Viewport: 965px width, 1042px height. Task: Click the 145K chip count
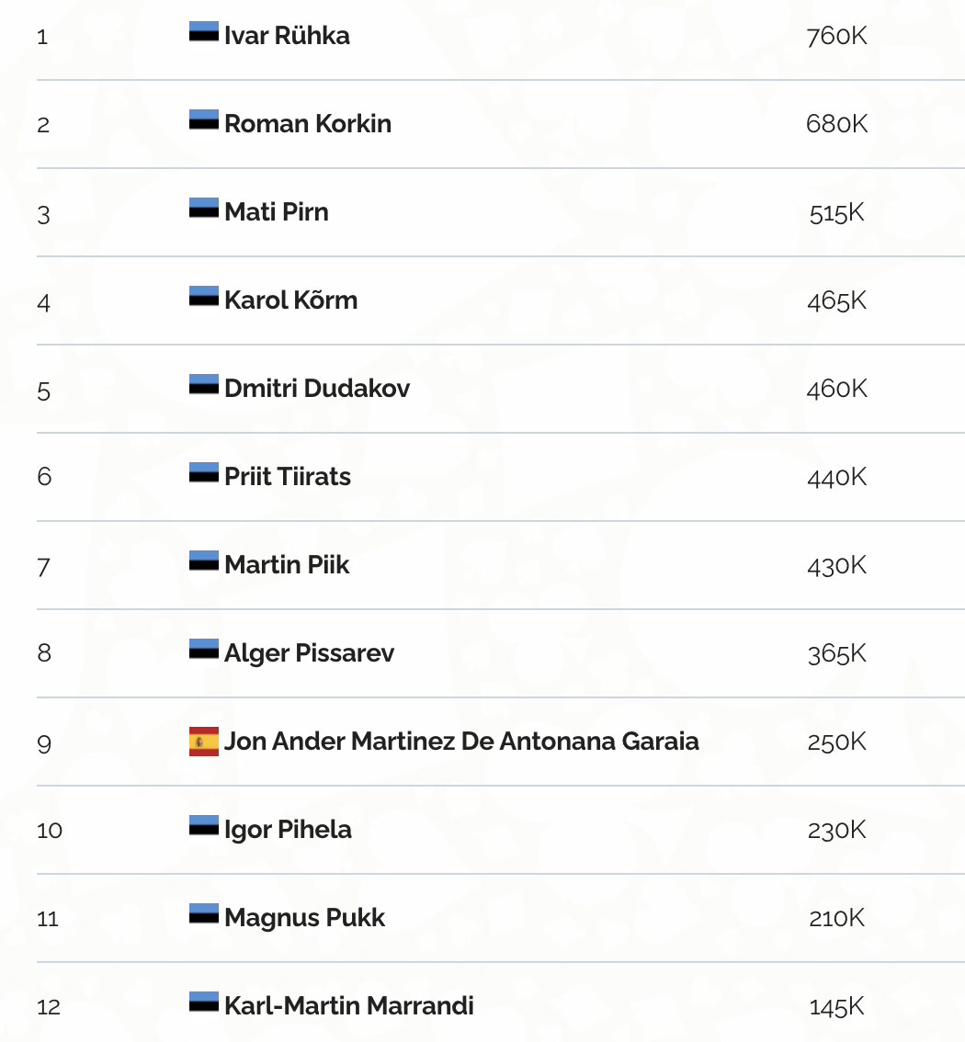click(836, 1007)
